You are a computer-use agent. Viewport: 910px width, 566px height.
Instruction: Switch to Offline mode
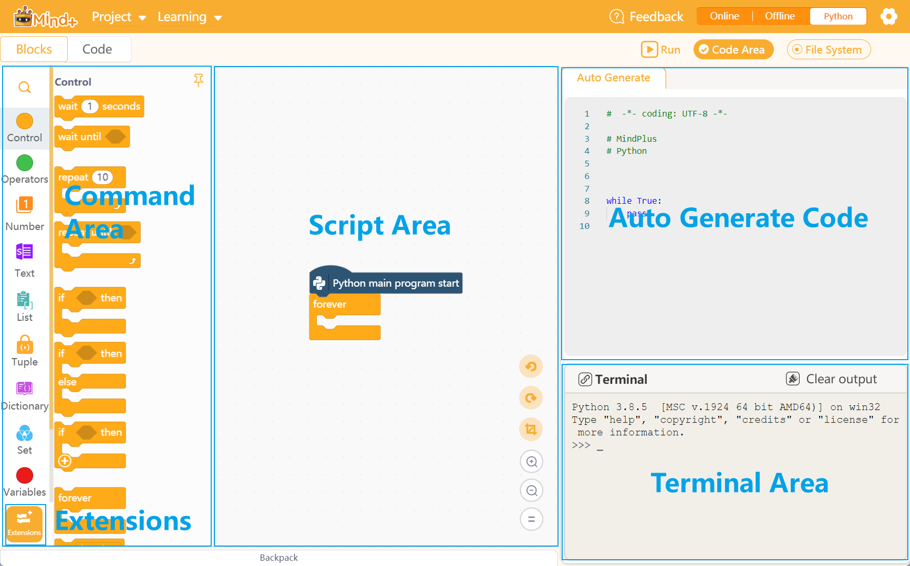779,16
